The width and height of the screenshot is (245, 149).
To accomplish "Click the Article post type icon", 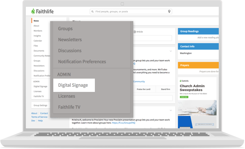I will tap(134, 32).
